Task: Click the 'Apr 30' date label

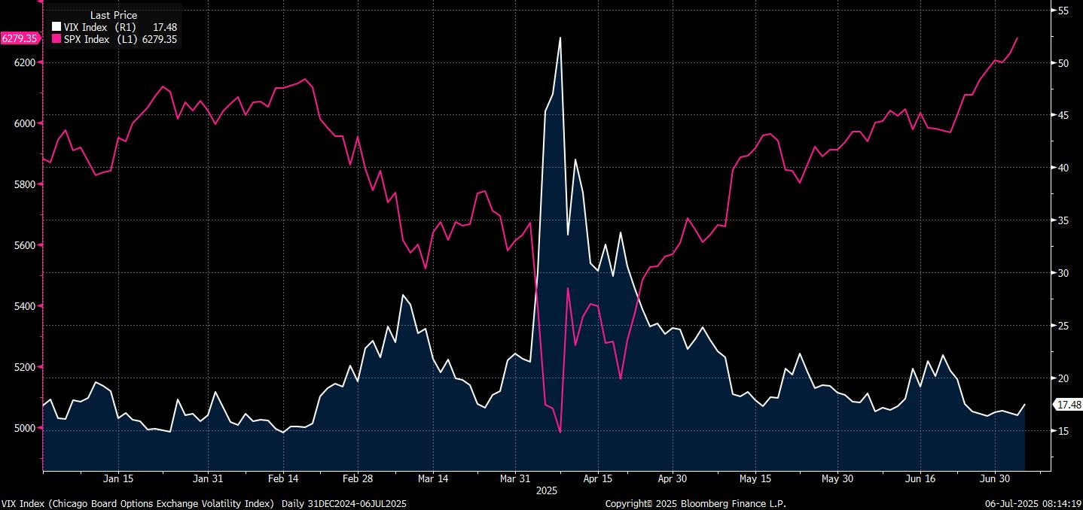Action: [672, 478]
